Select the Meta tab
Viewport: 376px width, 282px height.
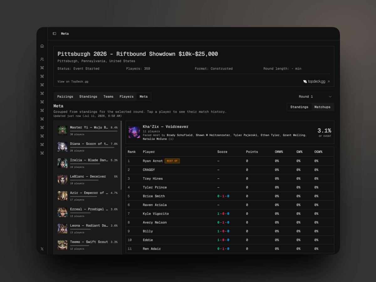144,97
